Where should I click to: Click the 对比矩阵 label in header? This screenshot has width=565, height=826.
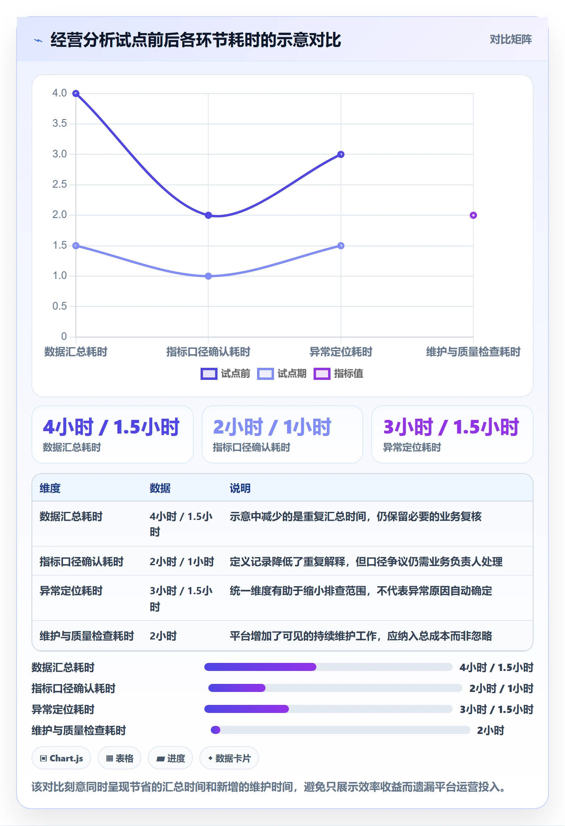coord(511,40)
